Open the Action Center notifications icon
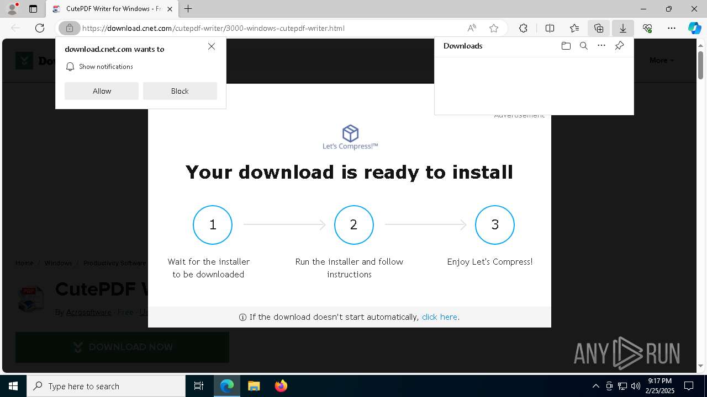This screenshot has height=397, width=707. point(689,386)
